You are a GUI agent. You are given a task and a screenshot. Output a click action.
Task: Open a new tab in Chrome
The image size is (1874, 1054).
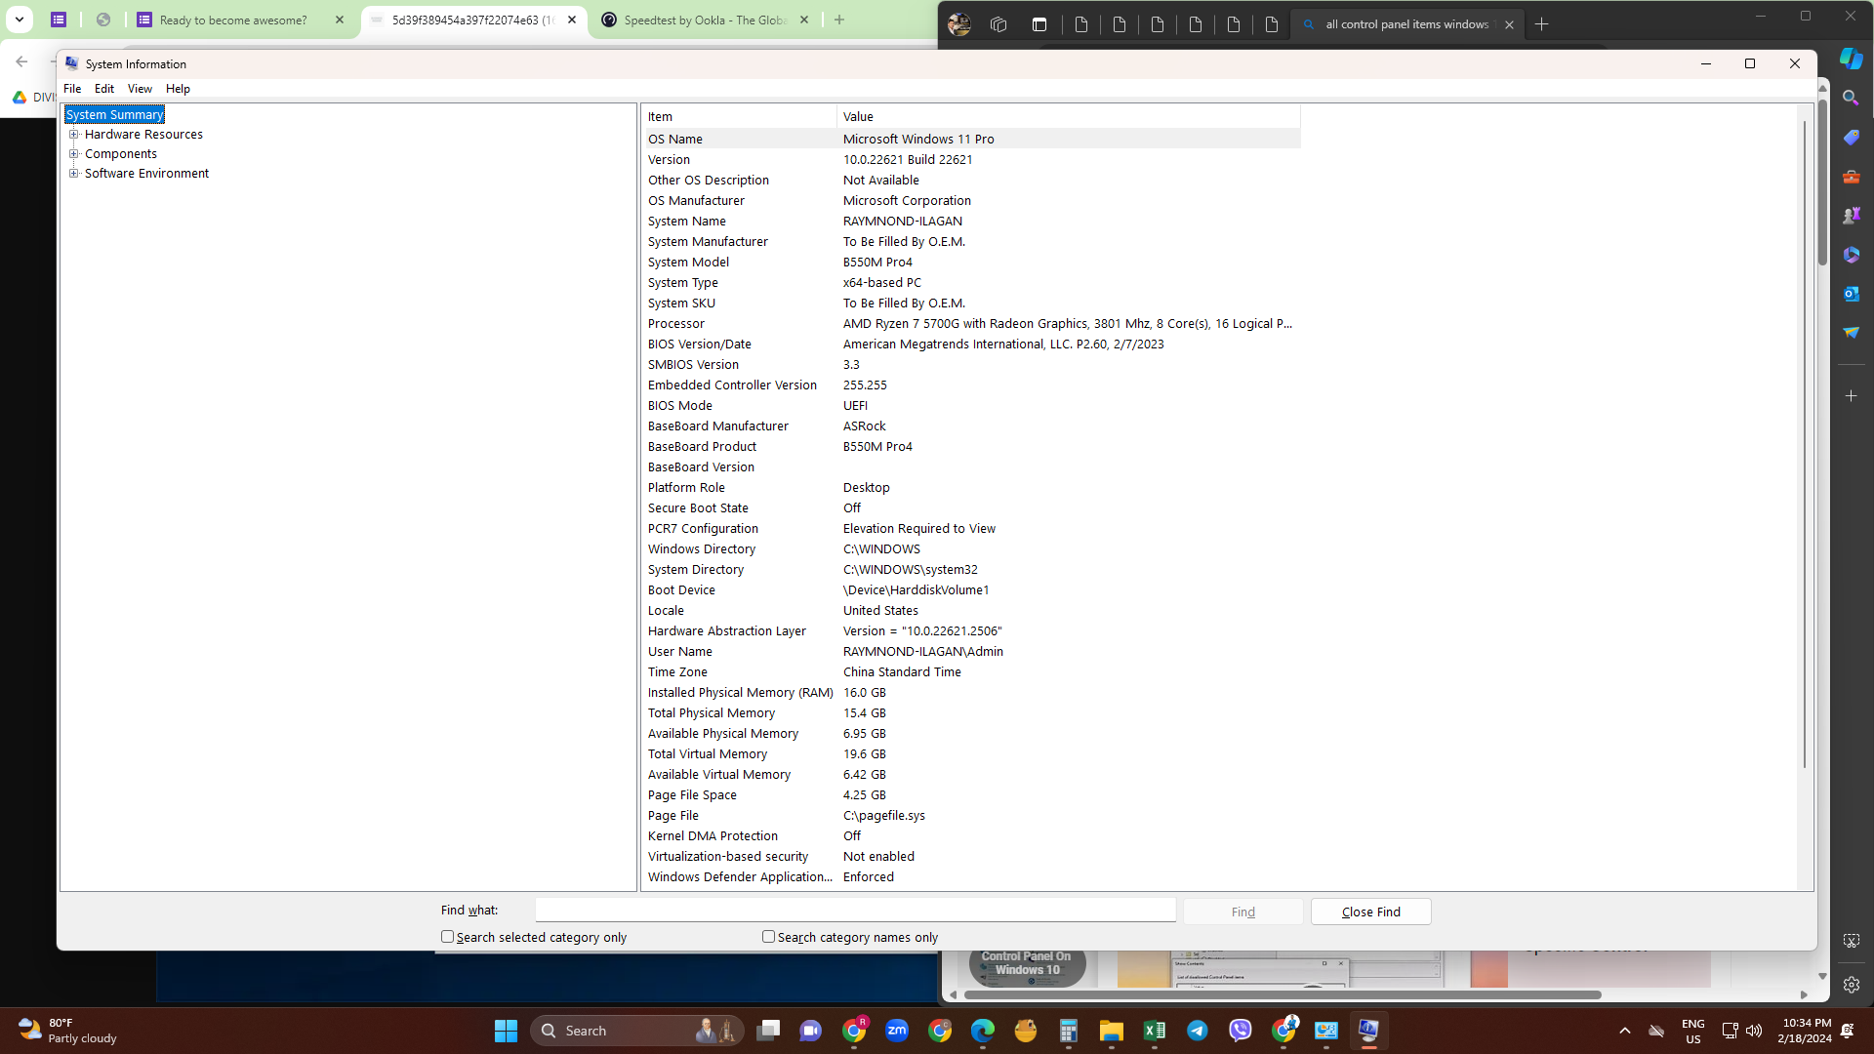point(838,20)
